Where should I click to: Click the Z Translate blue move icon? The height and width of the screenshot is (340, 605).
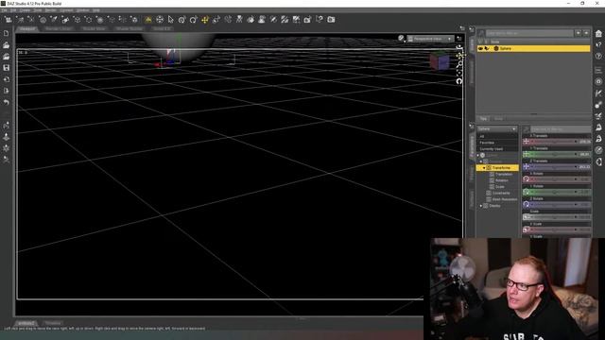pos(527,166)
